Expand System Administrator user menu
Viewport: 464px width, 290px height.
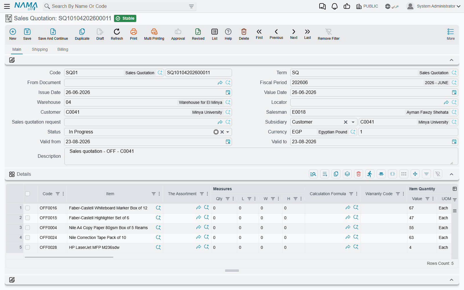[x=433, y=6]
